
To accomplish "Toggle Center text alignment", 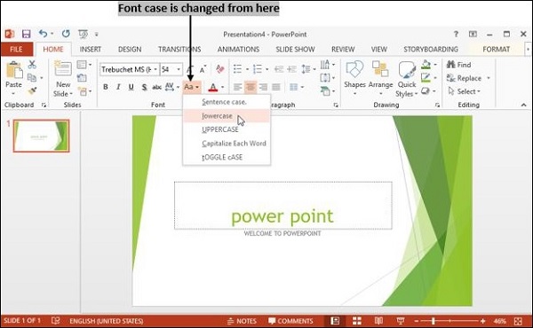I will click(x=251, y=87).
